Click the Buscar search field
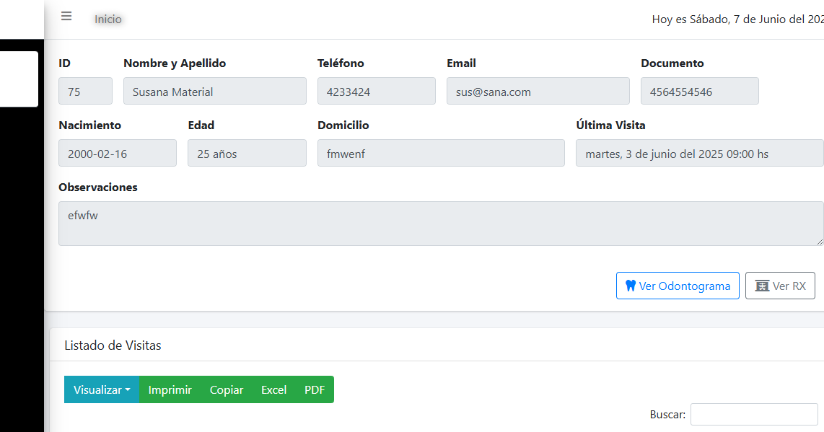The width and height of the screenshot is (824, 432). [754, 415]
